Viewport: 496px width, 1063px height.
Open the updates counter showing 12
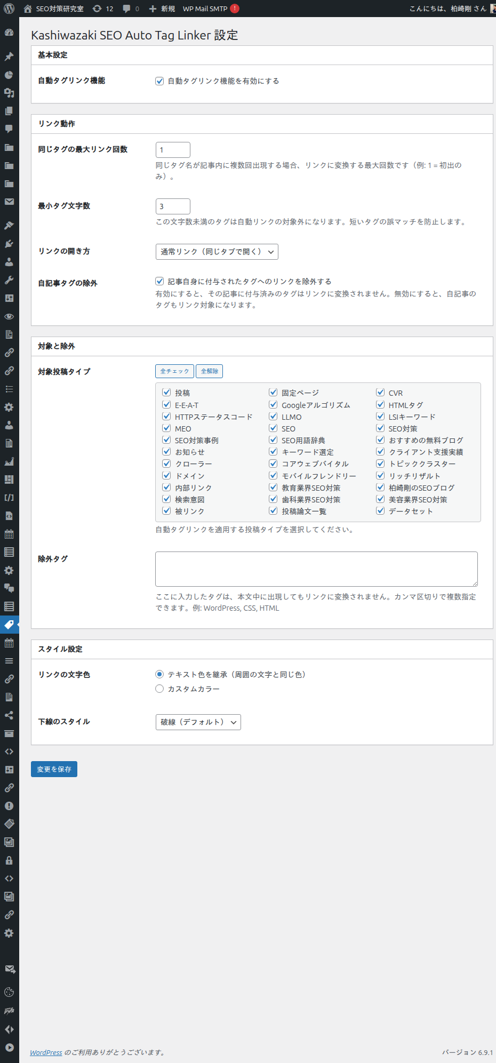[x=103, y=9]
